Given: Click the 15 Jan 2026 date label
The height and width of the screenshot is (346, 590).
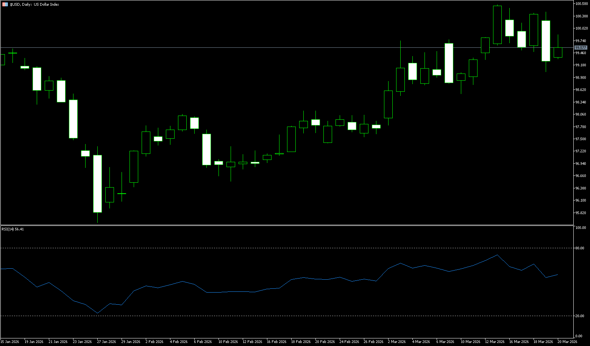Looking at the screenshot, I should pyautogui.click(x=10, y=342).
